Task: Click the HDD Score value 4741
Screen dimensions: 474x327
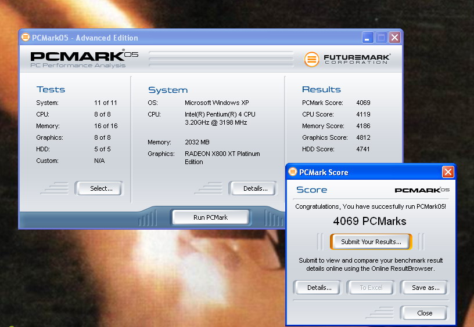Action: click(362, 150)
